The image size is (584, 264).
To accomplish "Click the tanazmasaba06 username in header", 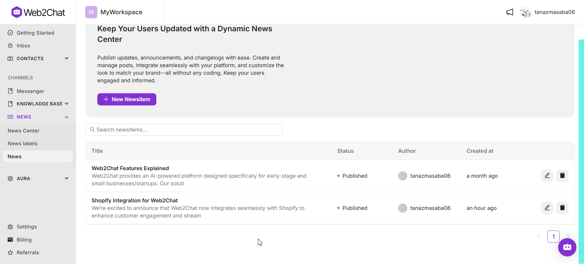I will [x=555, y=12].
